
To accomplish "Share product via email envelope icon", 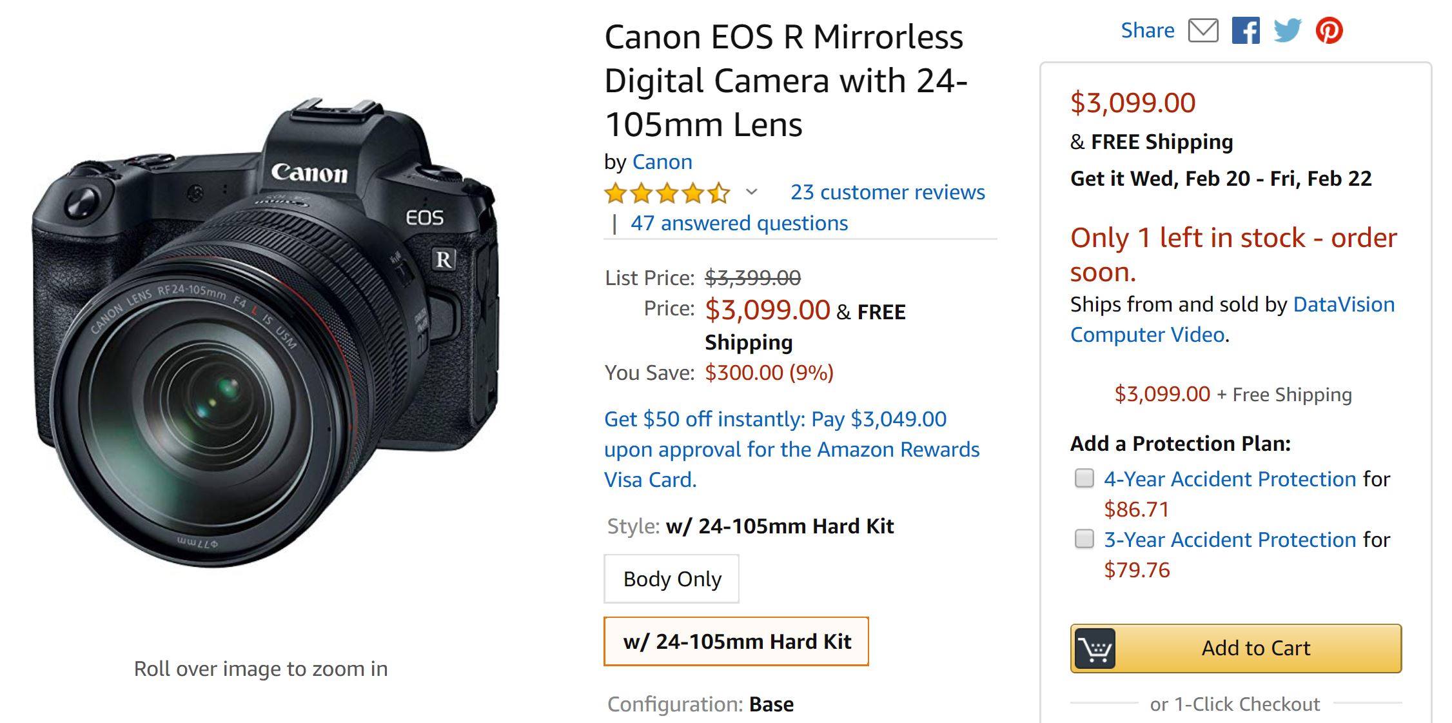I will tap(1203, 30).
